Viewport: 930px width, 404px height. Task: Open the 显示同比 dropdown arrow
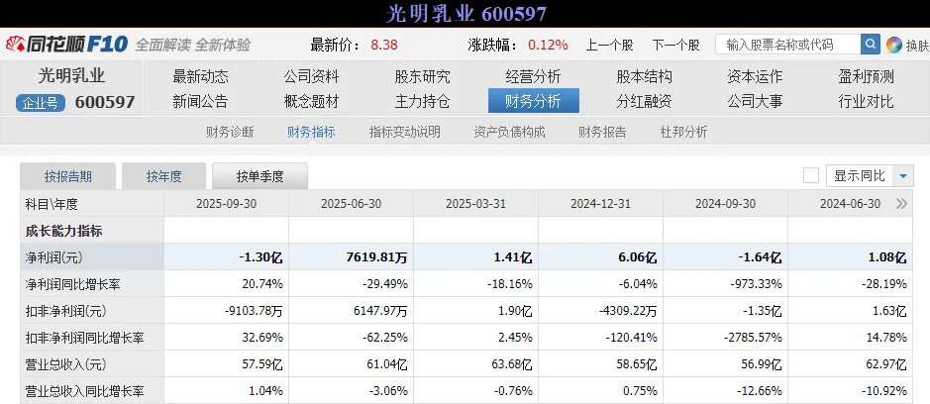click(903, 176)
